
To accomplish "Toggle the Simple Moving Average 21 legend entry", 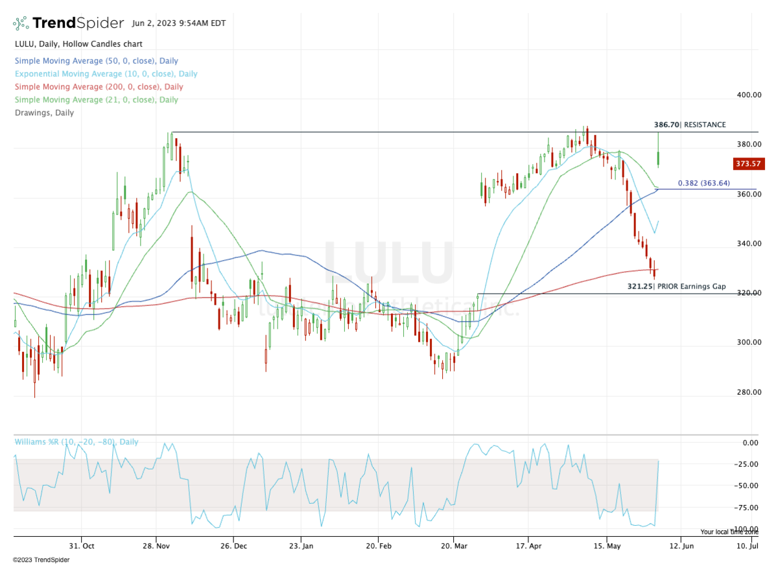I will pos(95,100).
